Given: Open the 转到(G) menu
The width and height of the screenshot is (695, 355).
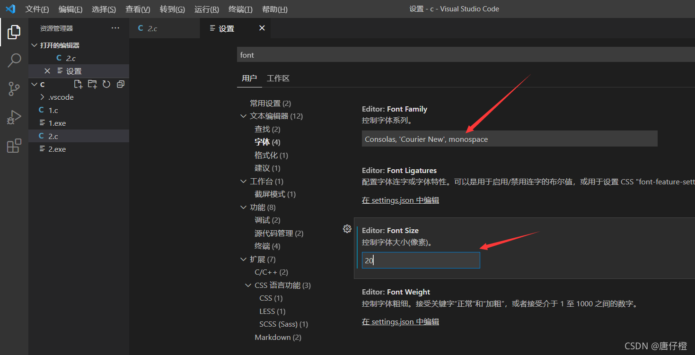Looking at the screenshot, I should pos(172,9).
